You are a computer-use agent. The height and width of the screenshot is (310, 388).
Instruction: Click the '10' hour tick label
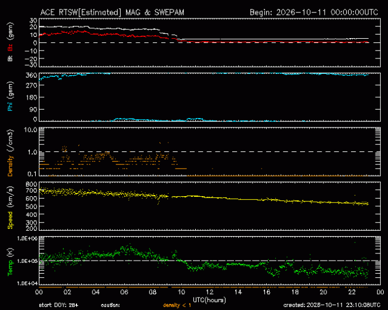[x=181, y=292]
